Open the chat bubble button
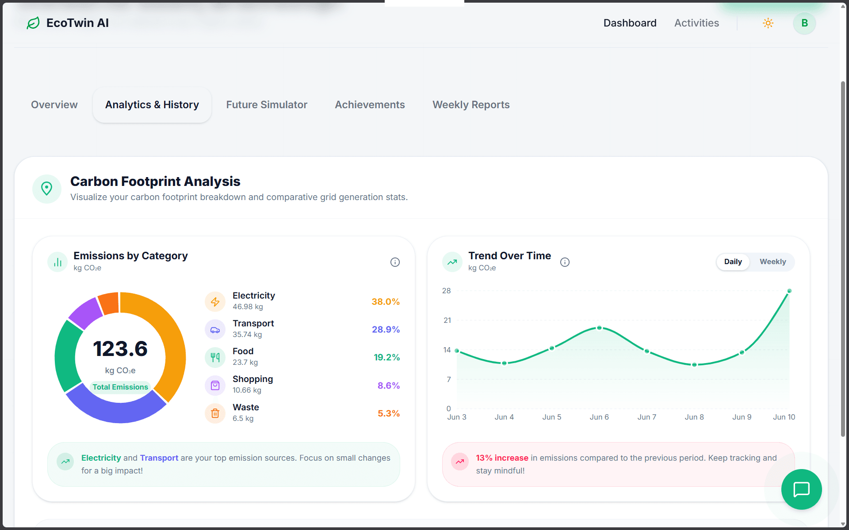This screenshot has width=849, height=530. 801,489
